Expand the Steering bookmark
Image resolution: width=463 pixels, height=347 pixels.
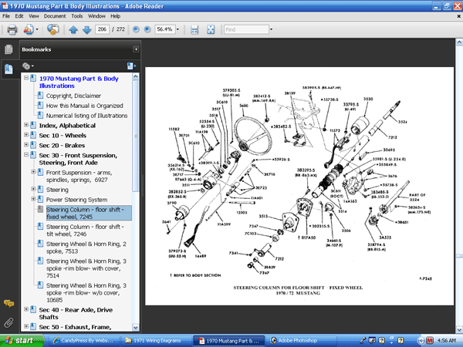(33, 189)
